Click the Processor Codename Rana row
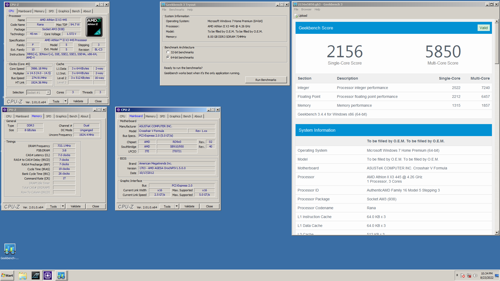Viewport: 500px width, 281px height. (393, 208)
